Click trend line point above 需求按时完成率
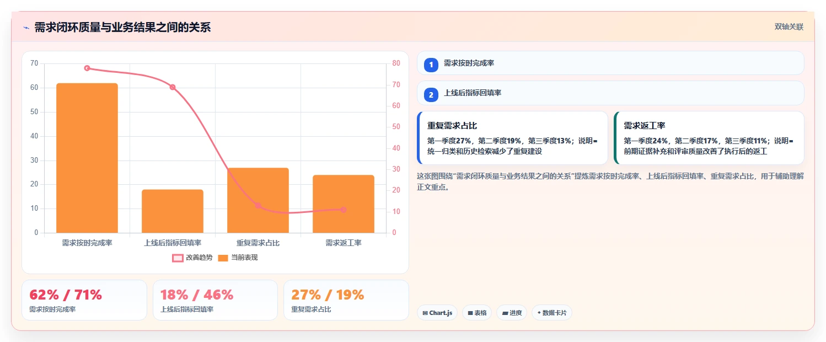The width and height of the screenshot is (826, 342). pos(87,68)
